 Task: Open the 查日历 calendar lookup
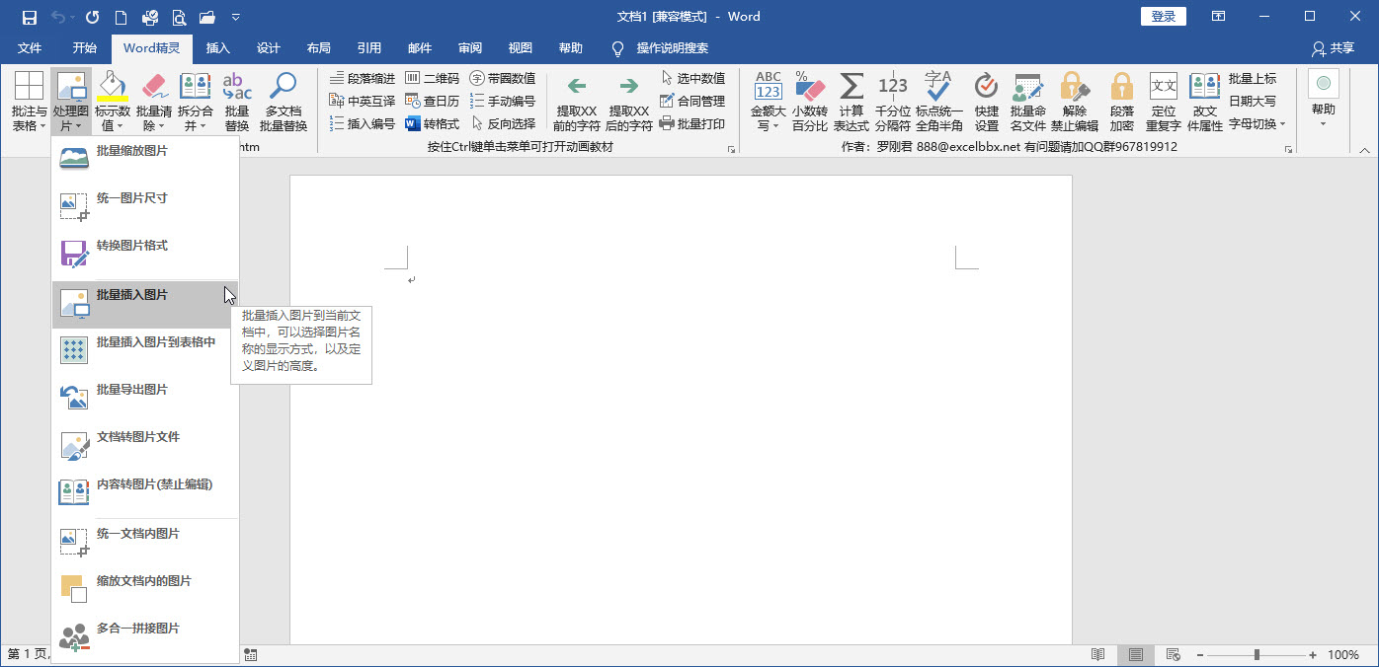pyautogui.click(x=433, y=101)
